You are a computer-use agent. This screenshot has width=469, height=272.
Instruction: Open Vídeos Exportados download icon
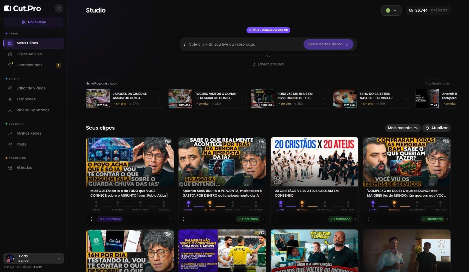(10, 110)
